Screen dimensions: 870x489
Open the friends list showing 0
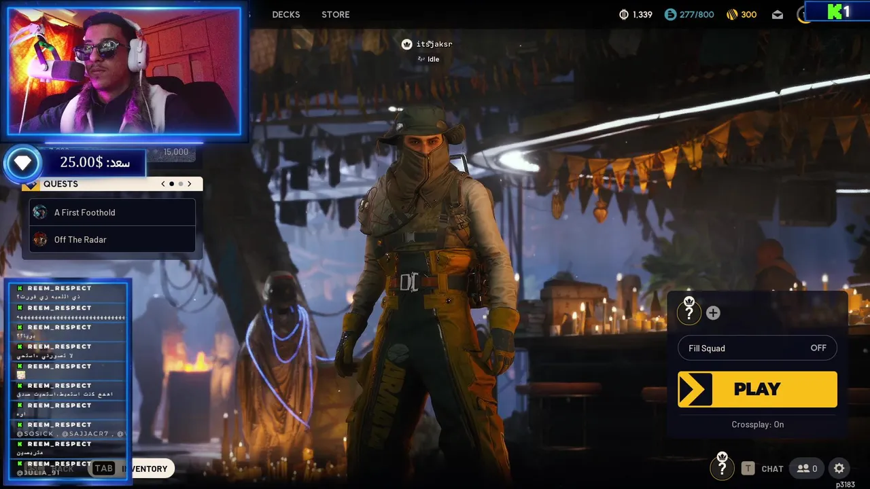point(807,469)
